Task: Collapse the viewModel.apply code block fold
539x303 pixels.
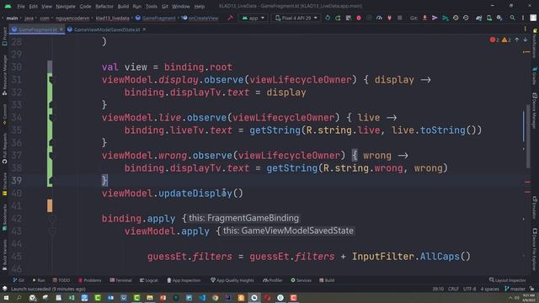Action: click(52, 231)
